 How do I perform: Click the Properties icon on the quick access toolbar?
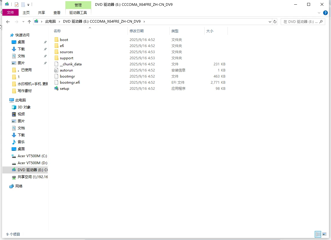[x=16, y=5]
